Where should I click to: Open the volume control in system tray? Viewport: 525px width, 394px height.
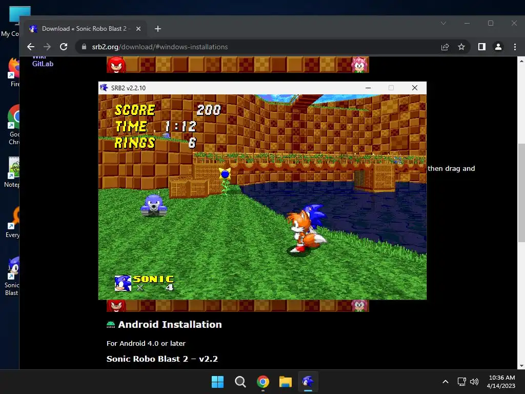click(474, 382)
